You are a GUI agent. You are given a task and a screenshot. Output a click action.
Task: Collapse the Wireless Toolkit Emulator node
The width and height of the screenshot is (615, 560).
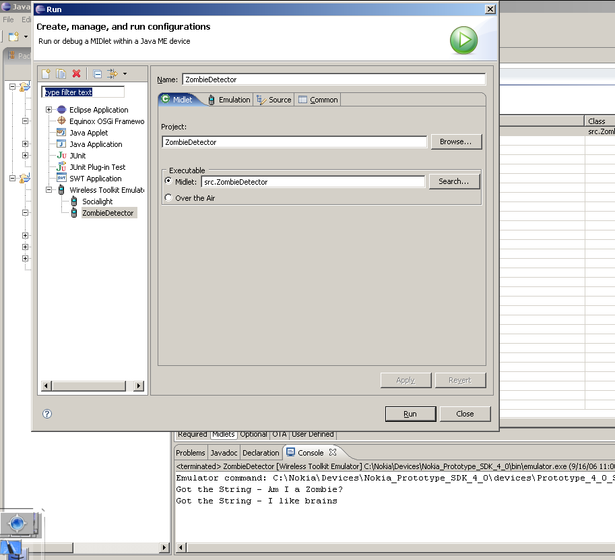[x=49, y=190]
